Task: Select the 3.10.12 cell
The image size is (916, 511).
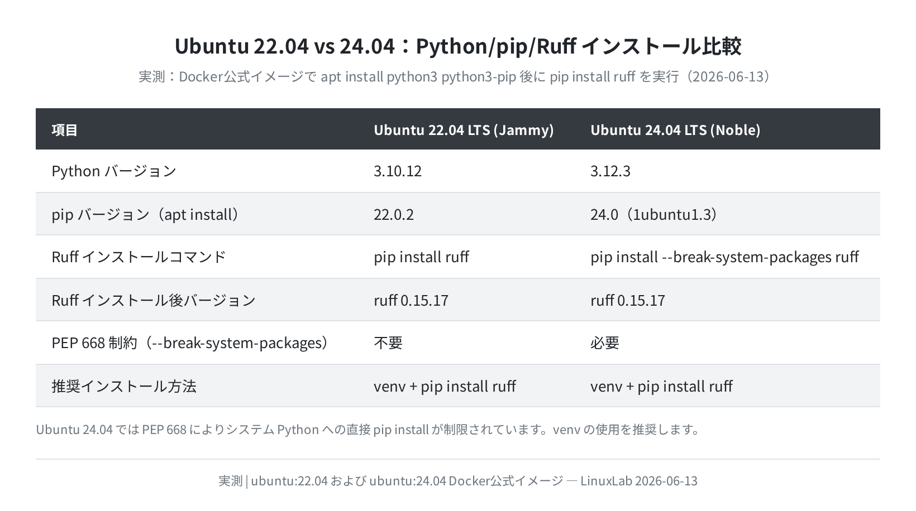Action: tap(398, 171)
